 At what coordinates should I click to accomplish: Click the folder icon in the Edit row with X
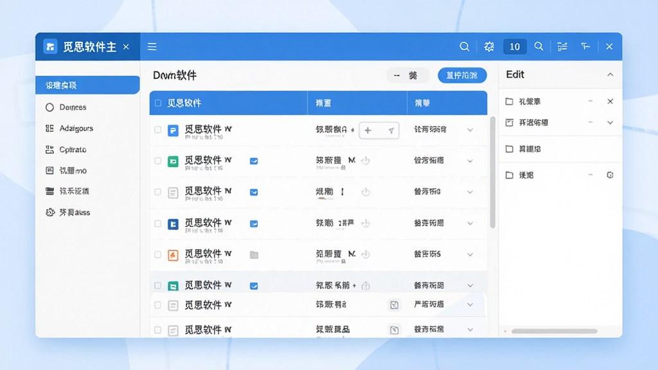510,101
